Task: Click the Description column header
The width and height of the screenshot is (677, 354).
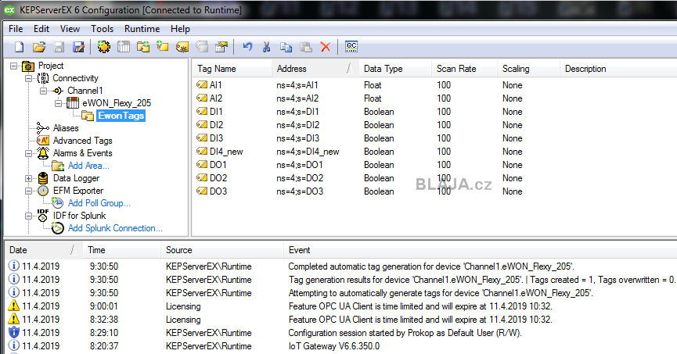Action: coord(618,69)
